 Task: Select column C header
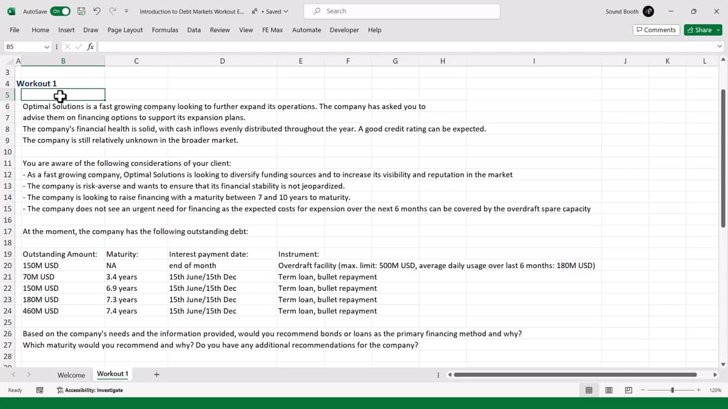[x=136, y=61]
